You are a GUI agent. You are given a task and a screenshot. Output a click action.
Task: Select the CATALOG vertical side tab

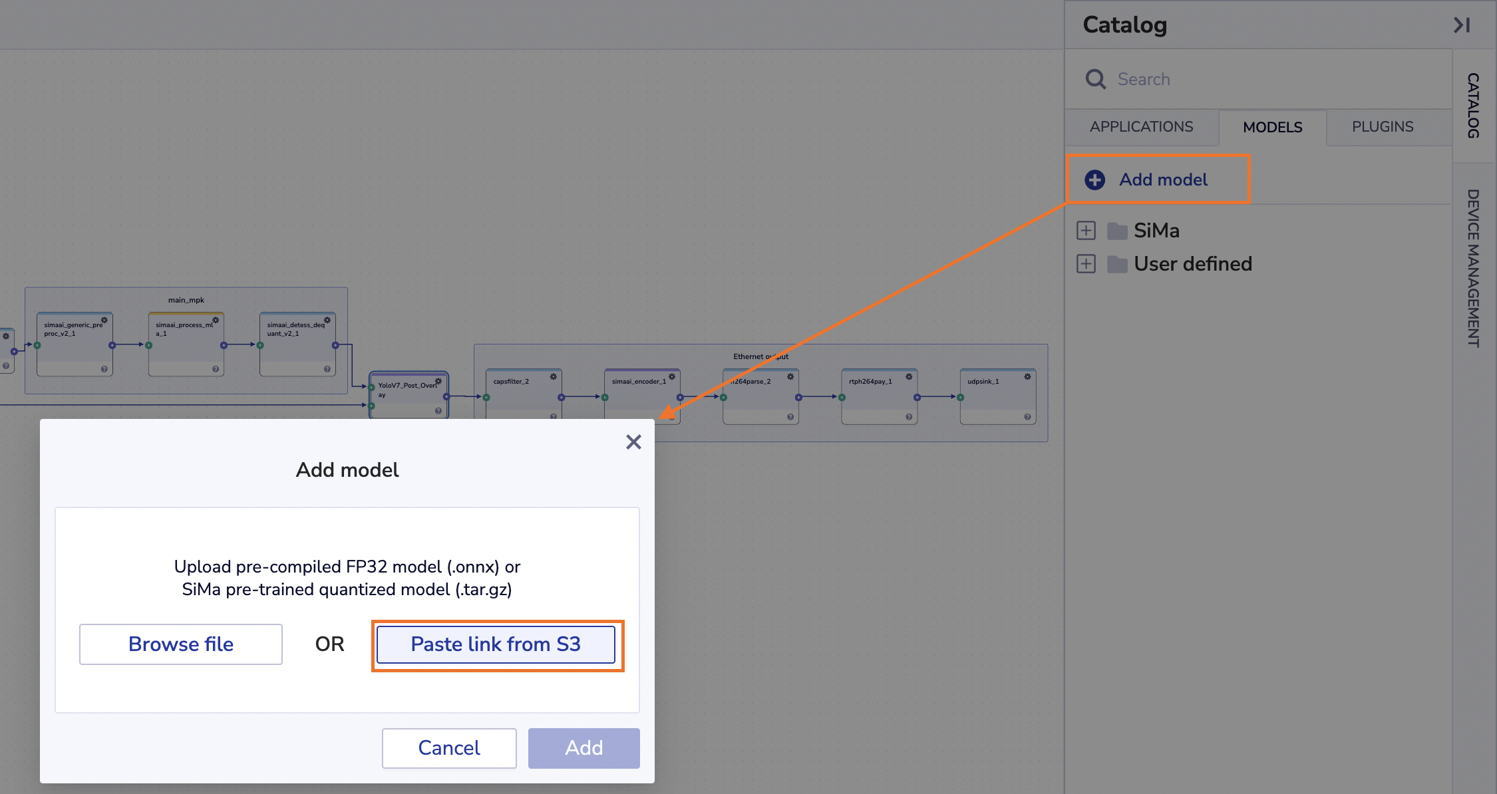click(1473, 105)
